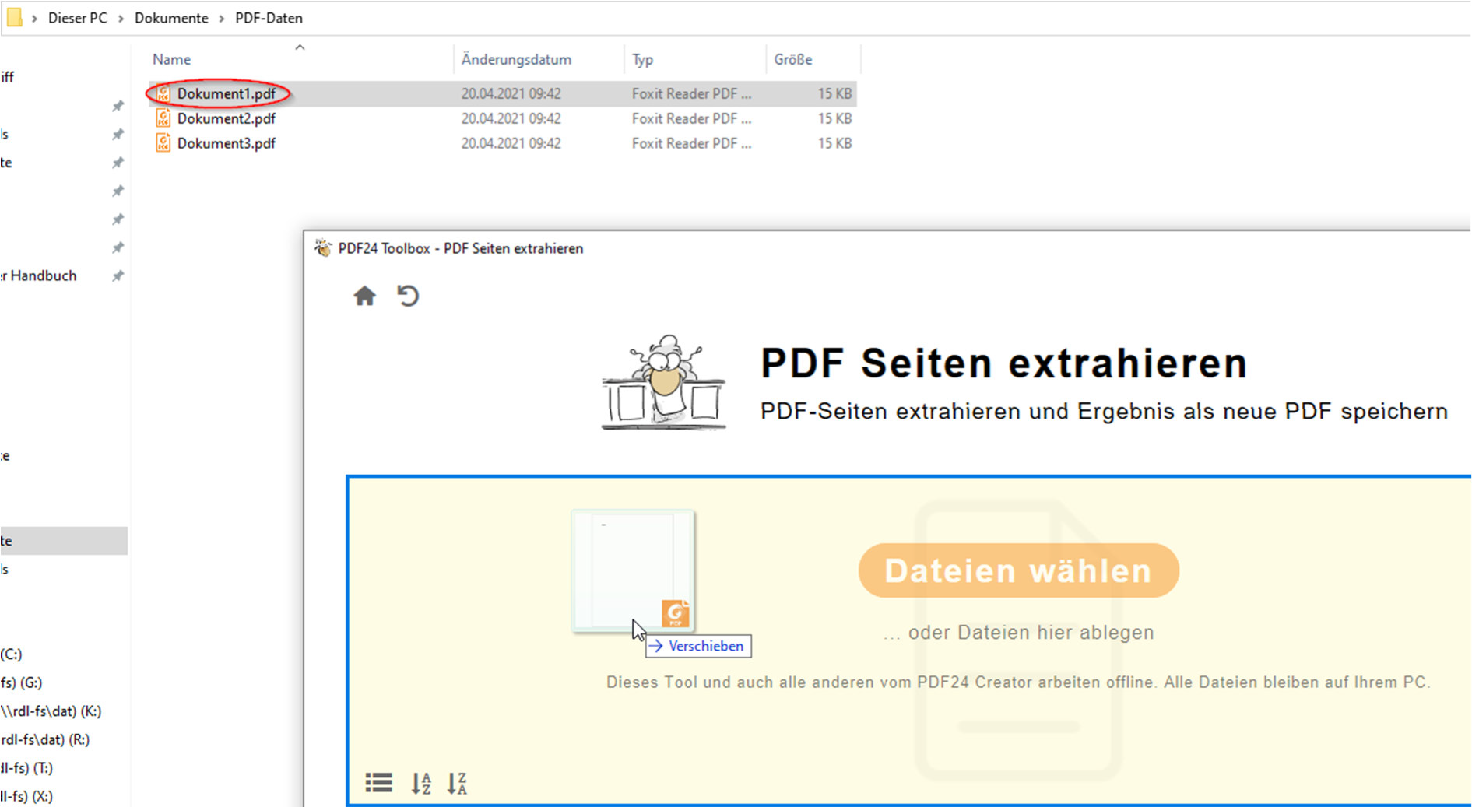Sort by the Änderungsdatum column header

click(x=516, y=58)
